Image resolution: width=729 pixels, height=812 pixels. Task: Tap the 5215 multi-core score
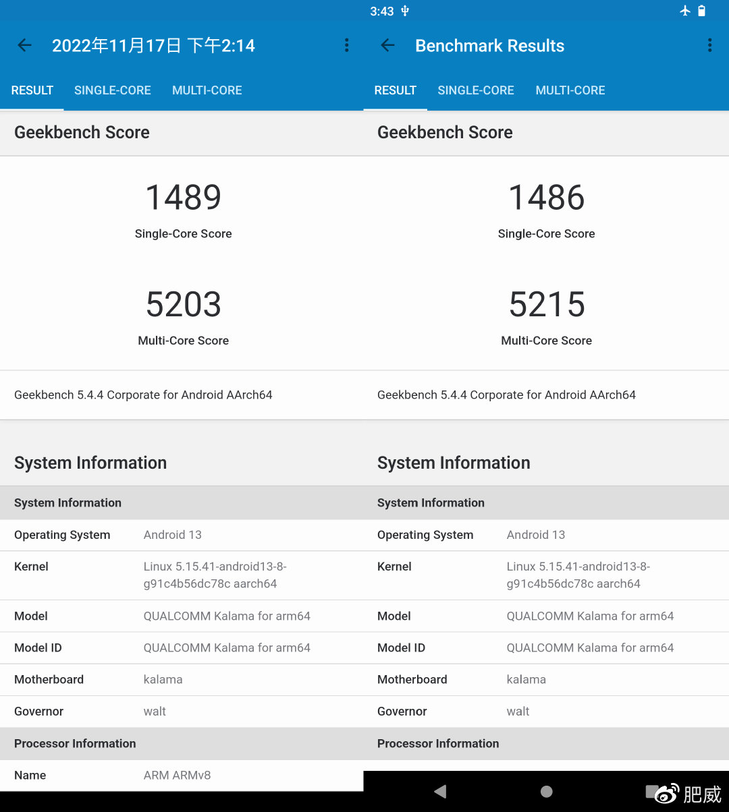tap(547, 305)
